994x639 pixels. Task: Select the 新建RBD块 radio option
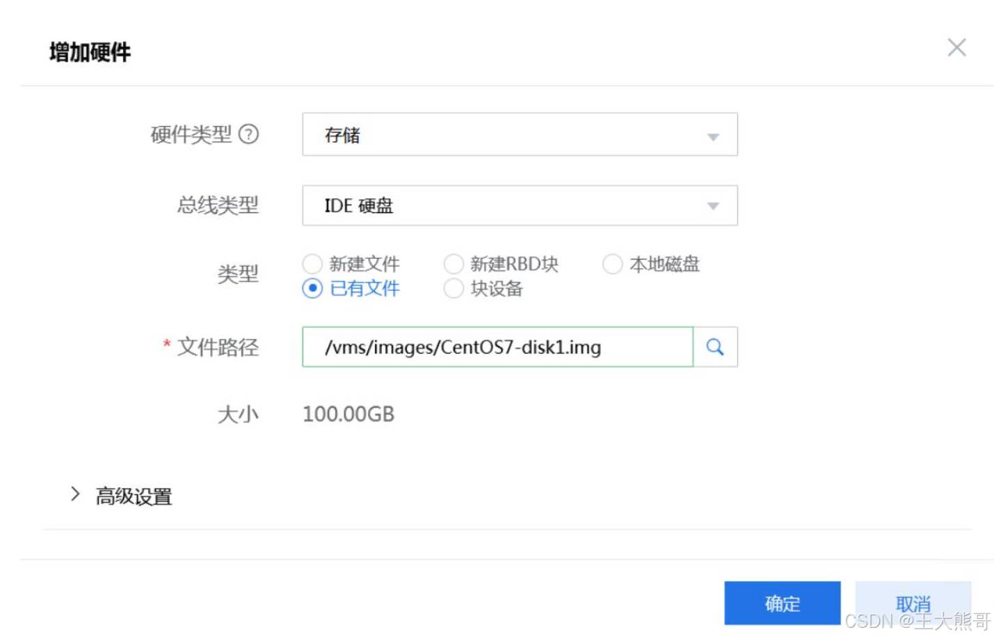coord(454,264)
